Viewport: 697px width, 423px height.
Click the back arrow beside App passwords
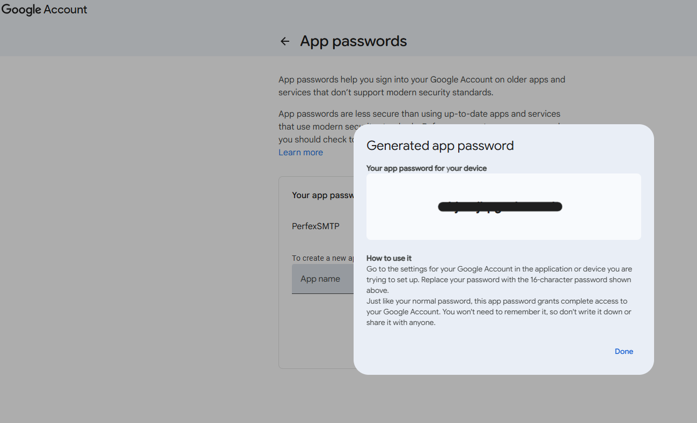pos(285,41)
